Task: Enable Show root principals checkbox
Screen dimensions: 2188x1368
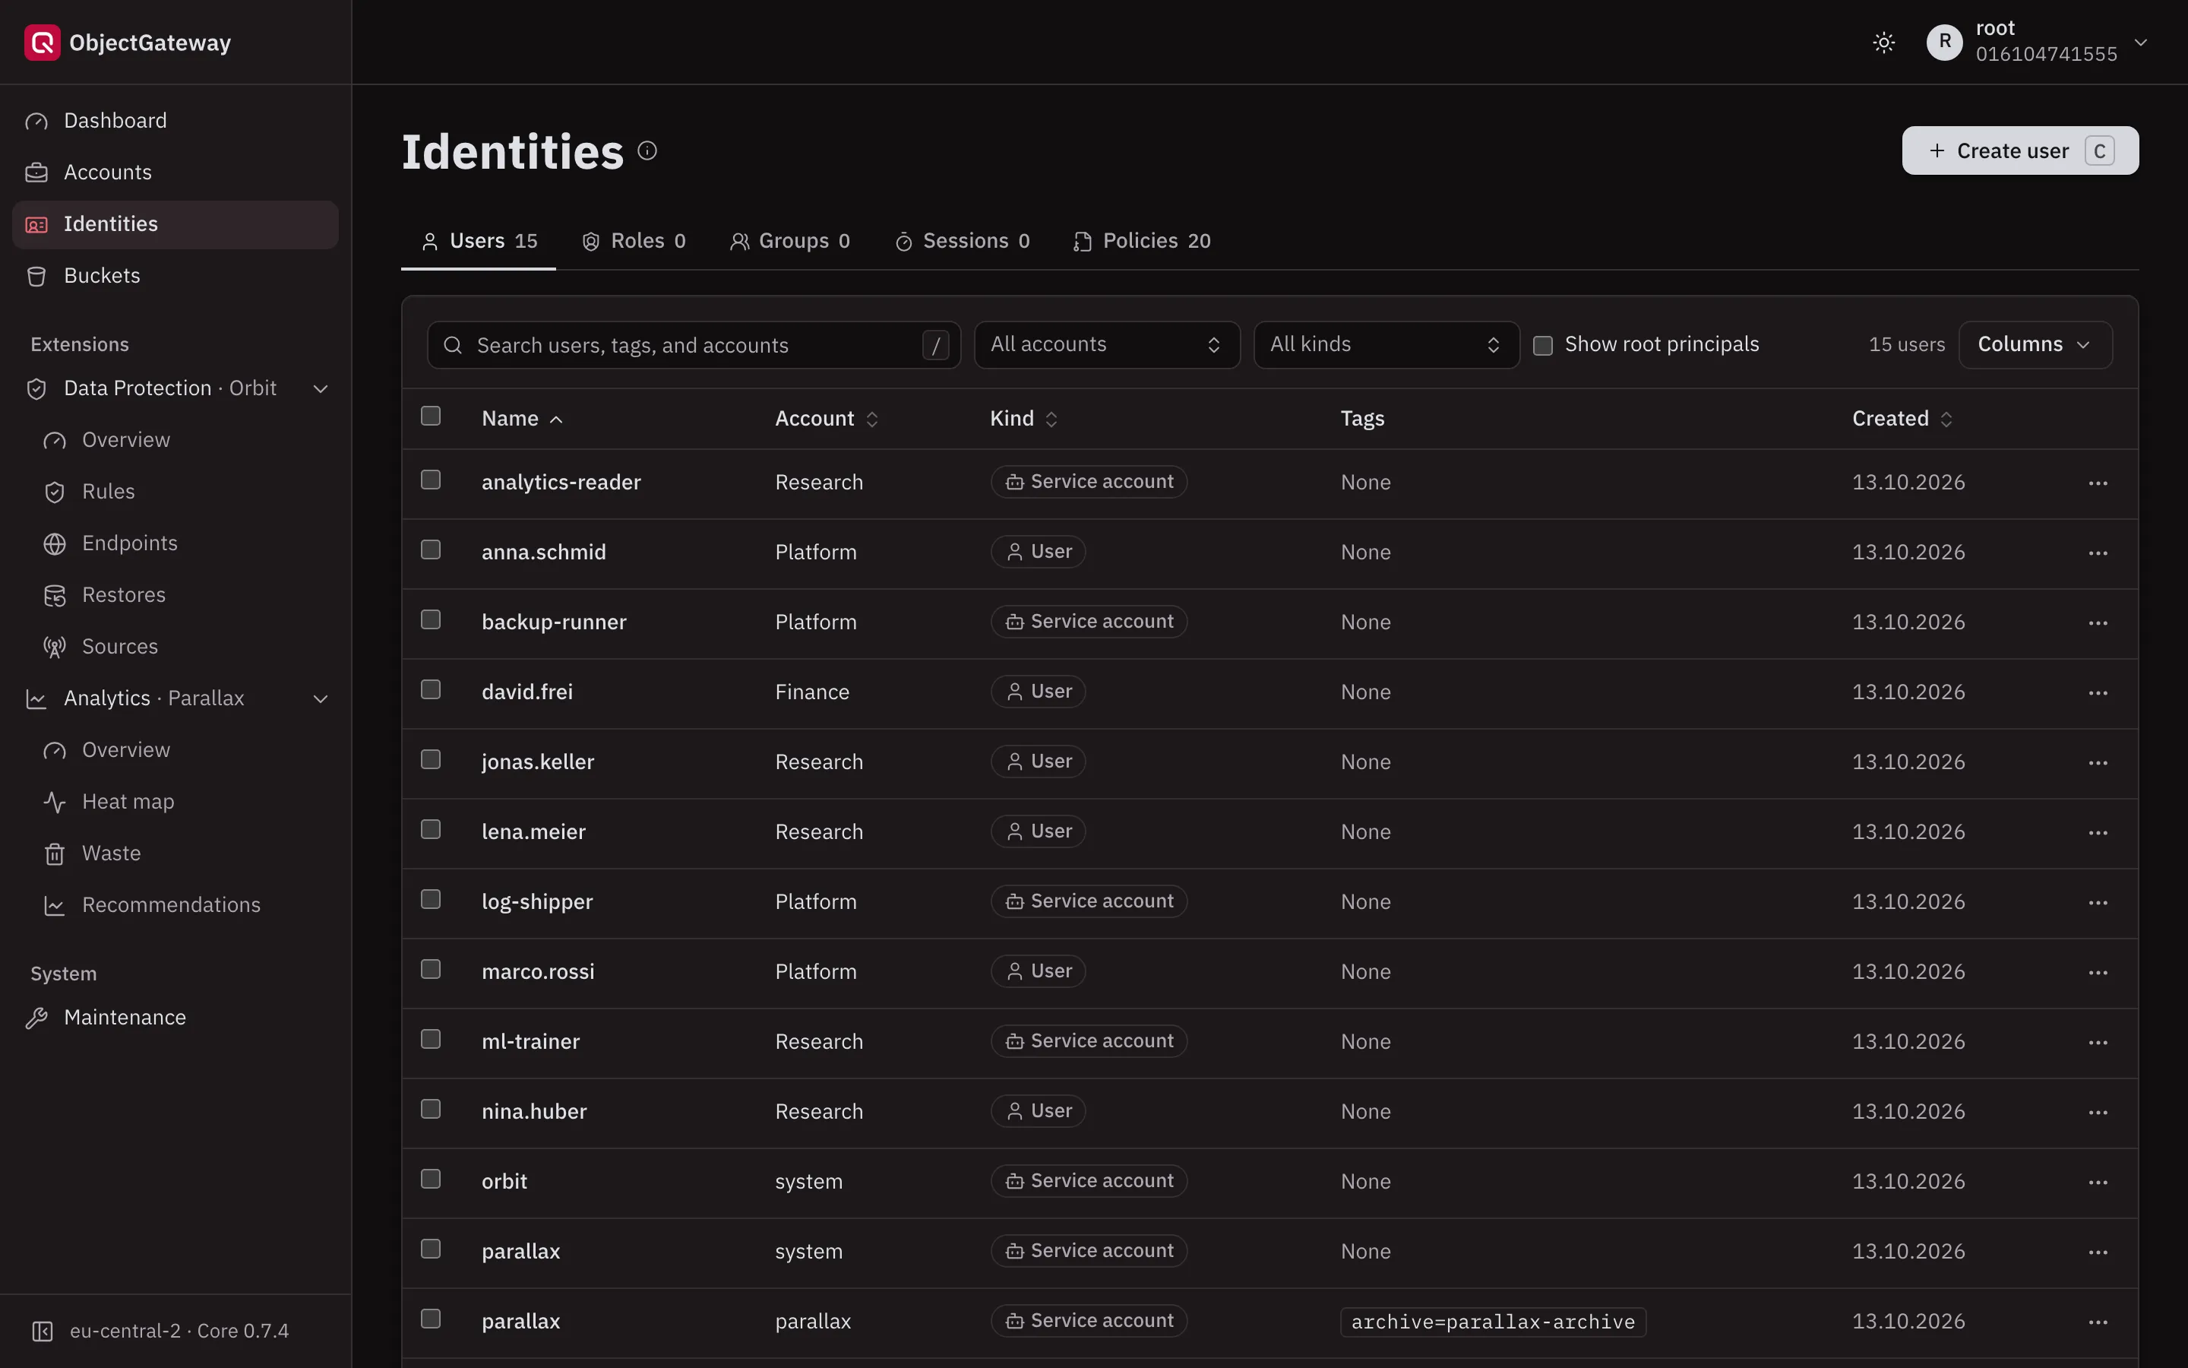Action: point(1542,345)
